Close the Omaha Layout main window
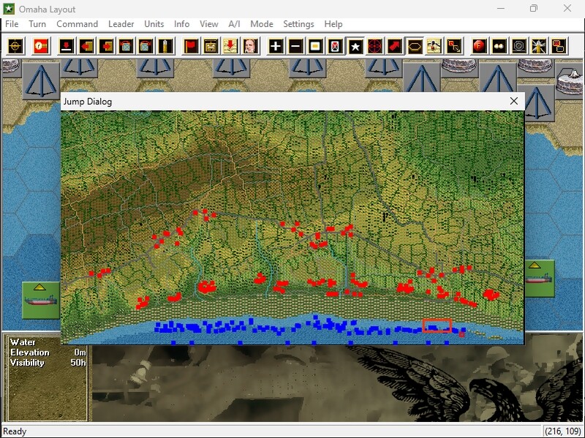585x438 pixels. (567, 9)
